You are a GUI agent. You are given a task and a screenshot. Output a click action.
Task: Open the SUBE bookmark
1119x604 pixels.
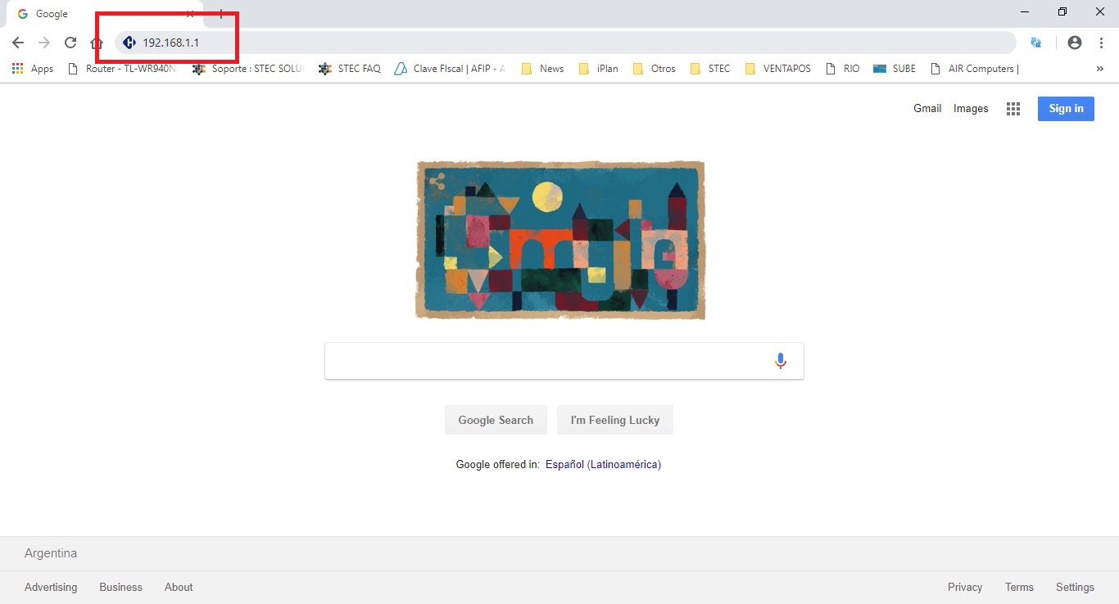(895, 69)
